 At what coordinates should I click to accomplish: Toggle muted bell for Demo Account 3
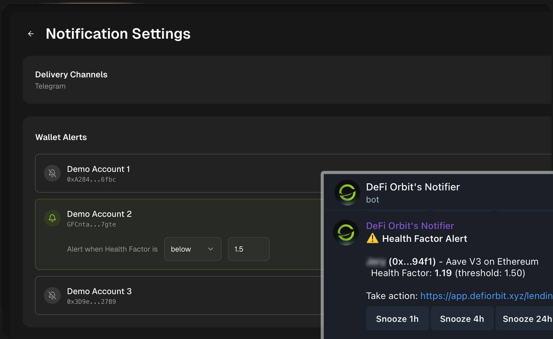coord(53,296)
